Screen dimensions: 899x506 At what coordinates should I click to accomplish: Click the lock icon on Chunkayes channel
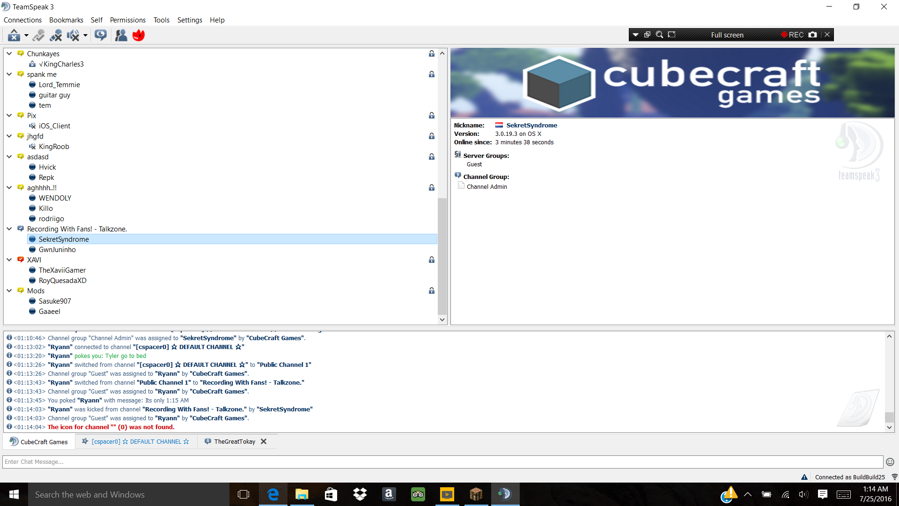[x=432, y=53]
